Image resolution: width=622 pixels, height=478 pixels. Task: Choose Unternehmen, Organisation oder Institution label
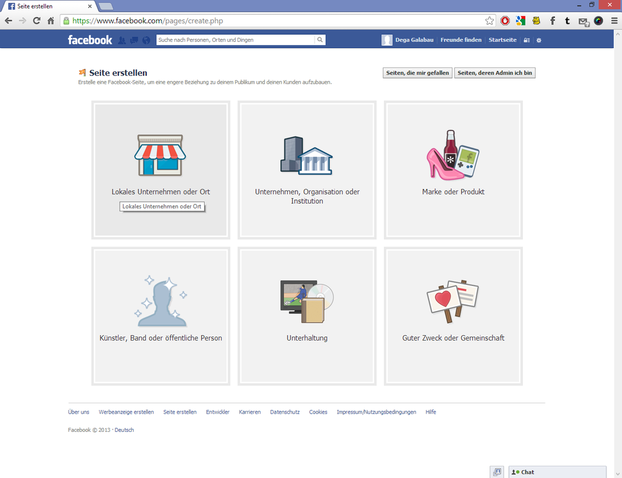(x=307, y=196)
